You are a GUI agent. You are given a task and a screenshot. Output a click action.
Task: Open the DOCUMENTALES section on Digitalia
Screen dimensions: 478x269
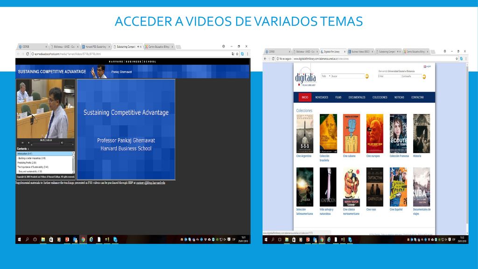(357, 97)
